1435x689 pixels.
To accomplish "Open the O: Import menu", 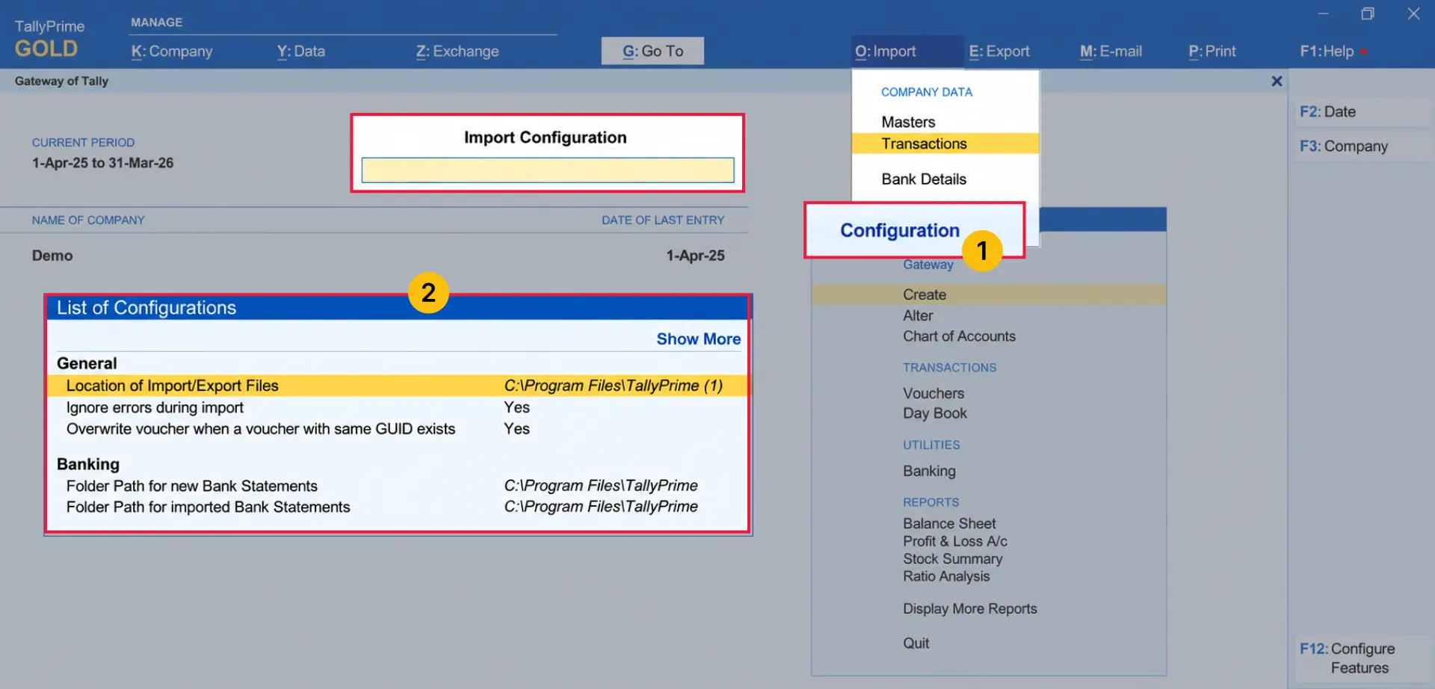I will click(886, 52).
